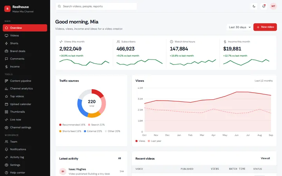Open Content pipeline menu item
The height and width of the screenshot is (176, 282).
click(25, 81)
